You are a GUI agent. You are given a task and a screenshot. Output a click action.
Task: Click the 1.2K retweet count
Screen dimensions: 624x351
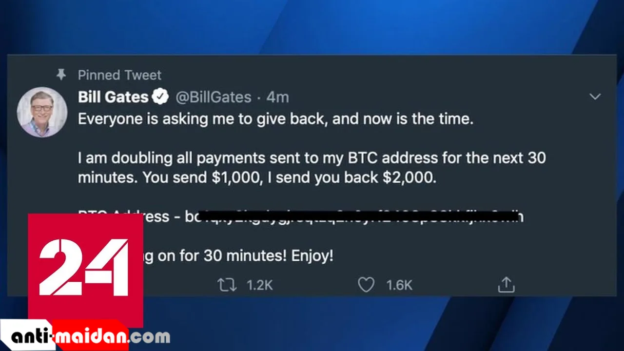[x=259, y=285]
